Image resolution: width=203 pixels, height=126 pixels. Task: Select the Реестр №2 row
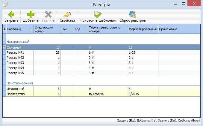103,58
